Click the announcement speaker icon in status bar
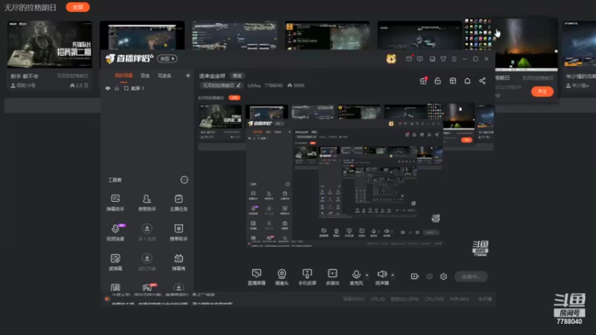The width and height of the screenshot is (596, 335). [107, 299]
